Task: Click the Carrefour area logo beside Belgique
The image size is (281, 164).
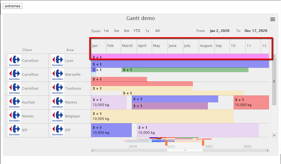Action: point(57,116)
